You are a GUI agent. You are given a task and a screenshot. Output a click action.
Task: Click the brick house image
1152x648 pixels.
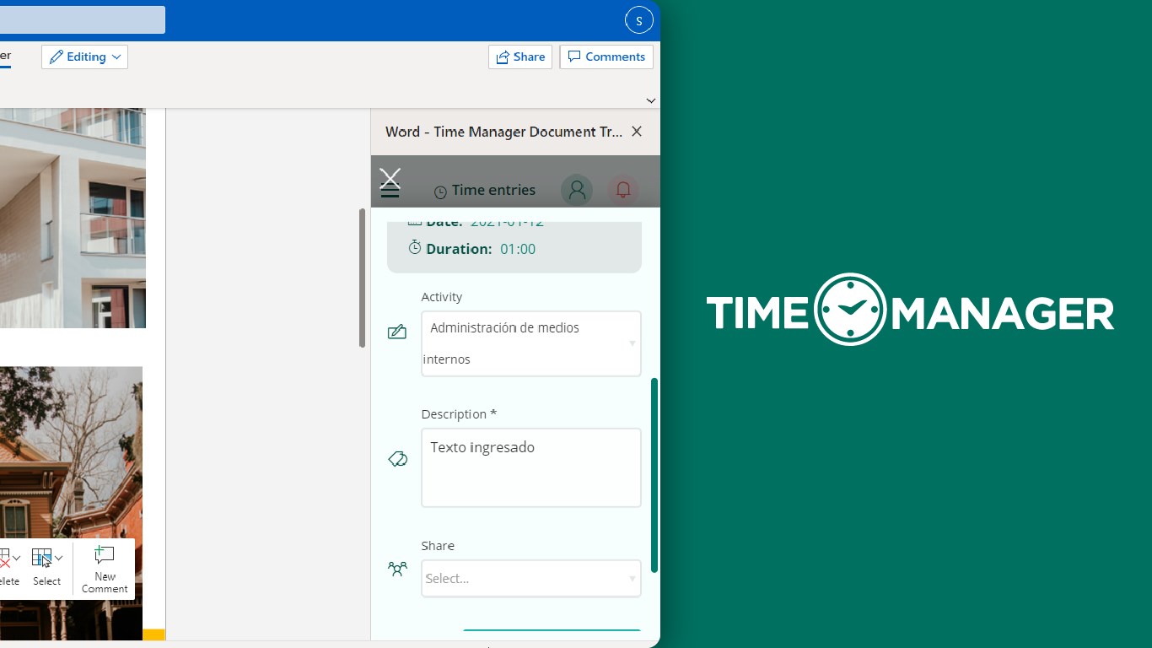(x=71, y=503)
